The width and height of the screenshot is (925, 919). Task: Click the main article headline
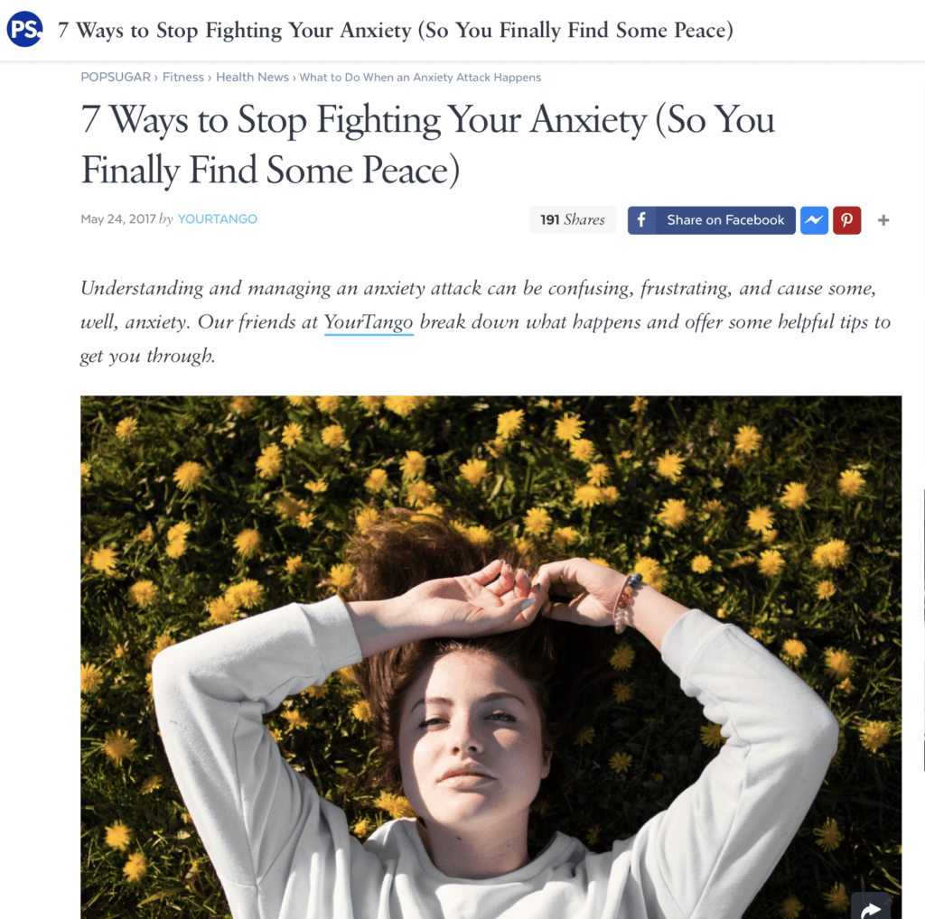click(x=427, y=145)
